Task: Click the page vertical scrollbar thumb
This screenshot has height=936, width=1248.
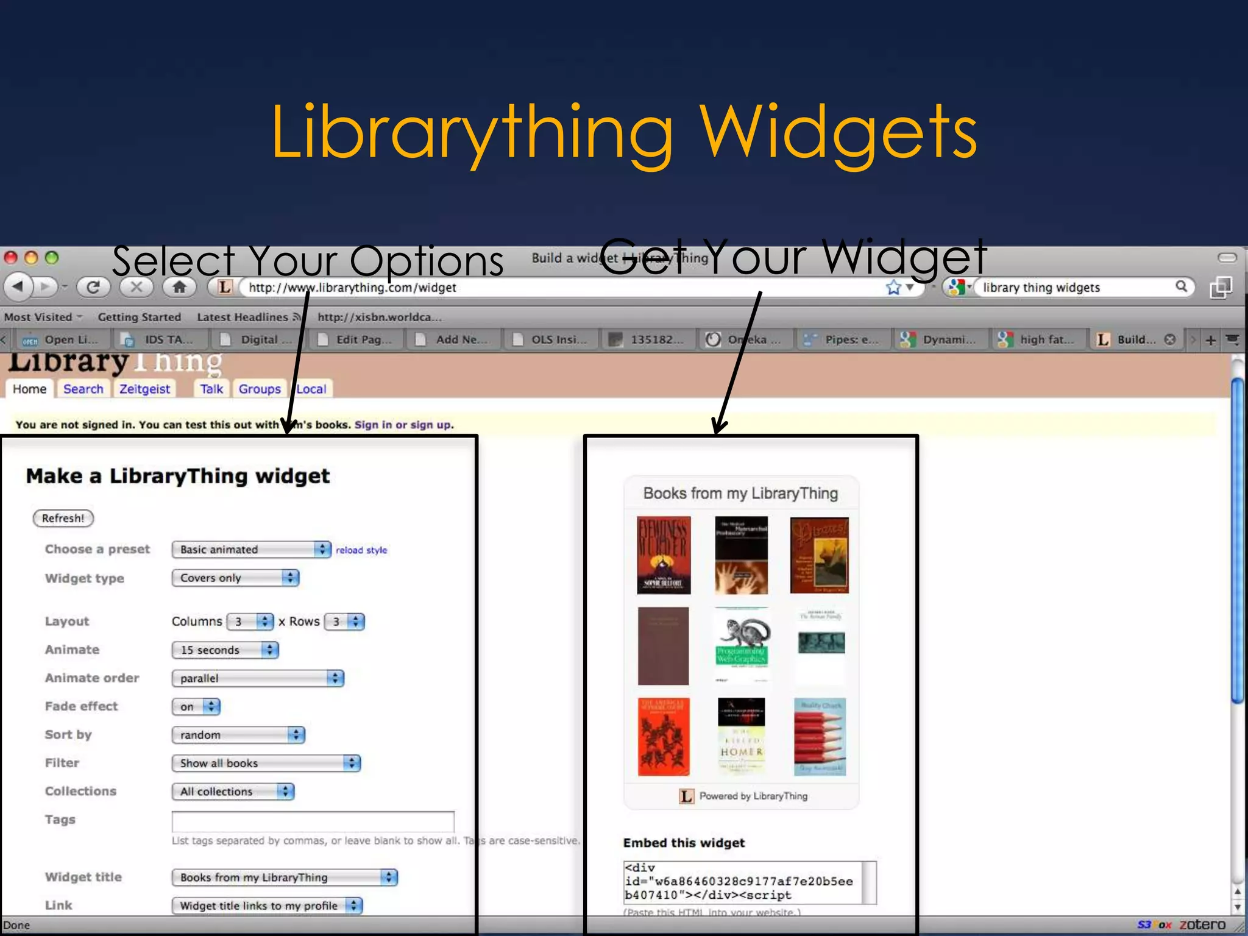Action: coord(1237,540)
